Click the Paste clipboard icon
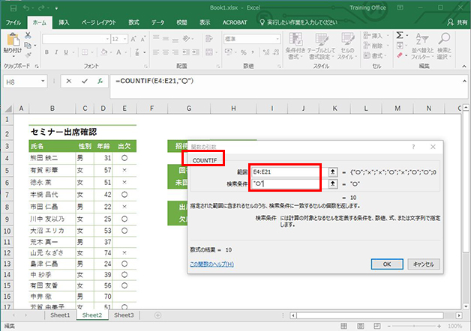Screen dimensions: 471x331 coord(13,39)
